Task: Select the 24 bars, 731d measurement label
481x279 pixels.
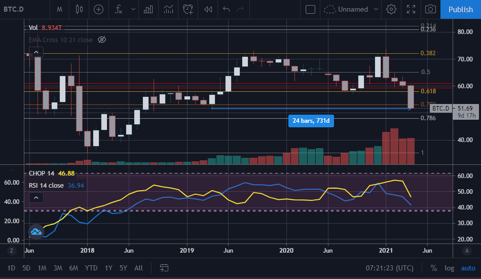Action: point(311,121)
